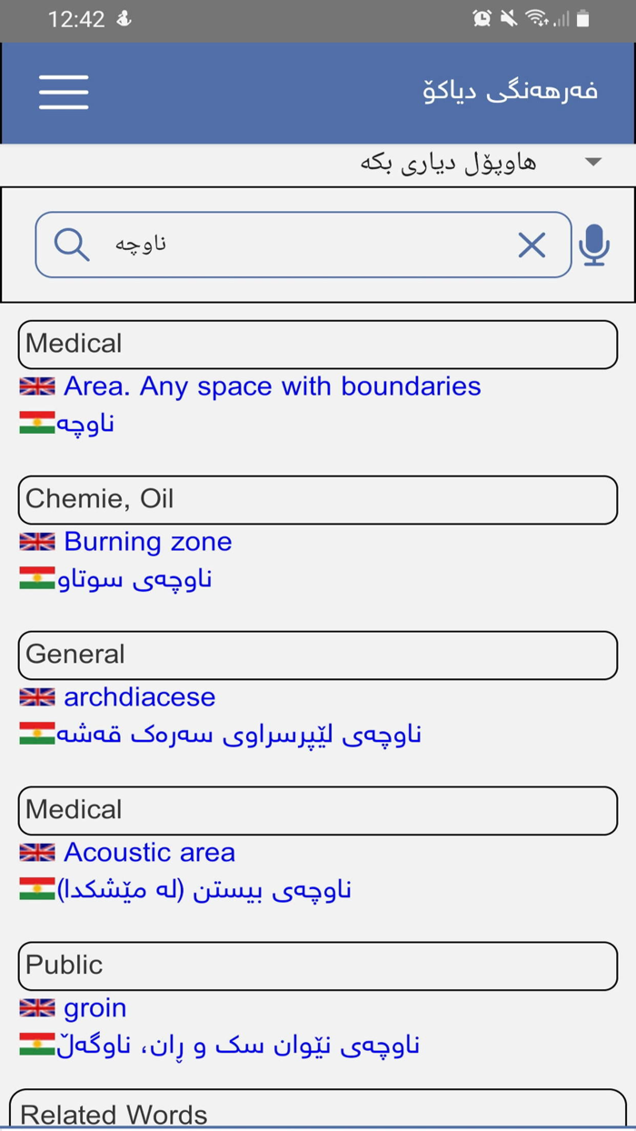This screenshot has height=1131, width=636.
Task: Select the 'Medical' category header
Action: 318,344
